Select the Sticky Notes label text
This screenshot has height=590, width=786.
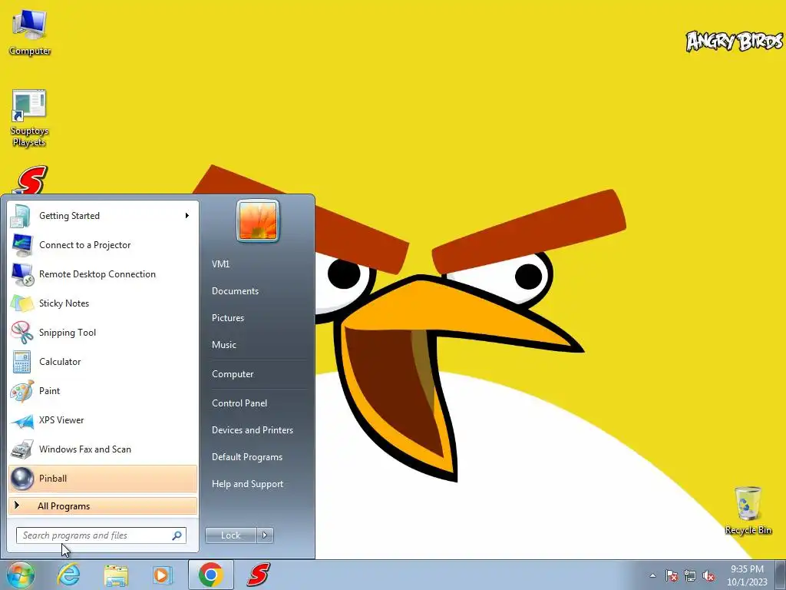[x=64, y=303]
